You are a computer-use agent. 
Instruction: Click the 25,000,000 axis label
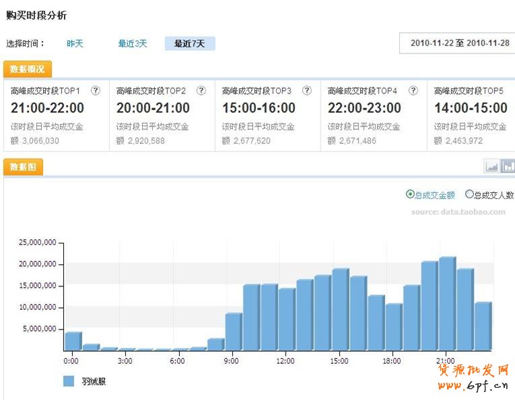click(38, 242)
